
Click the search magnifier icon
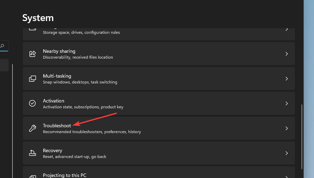(3, 46)
